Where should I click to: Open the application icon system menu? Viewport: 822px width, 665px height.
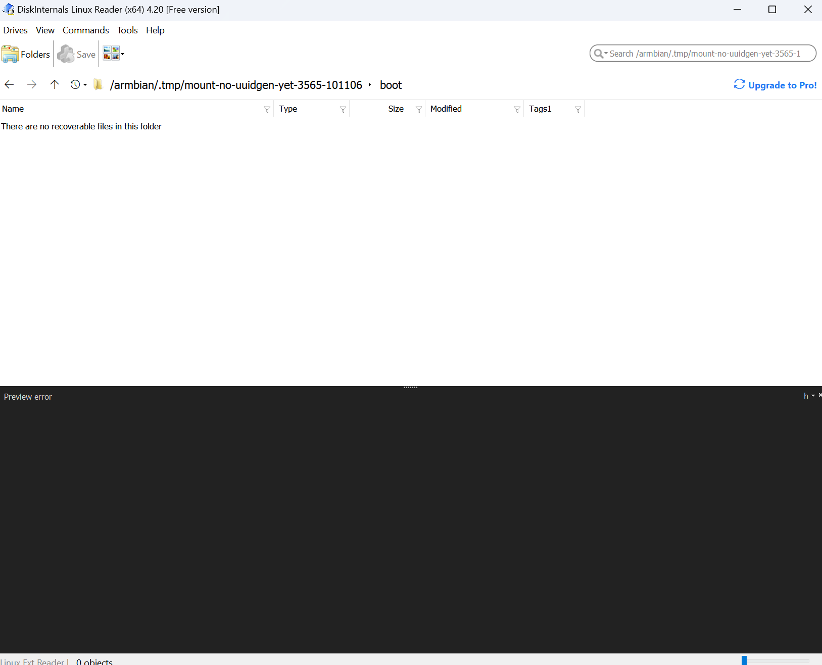[9, 10]
